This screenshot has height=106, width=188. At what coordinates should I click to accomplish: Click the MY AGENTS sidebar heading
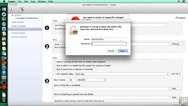16,15
